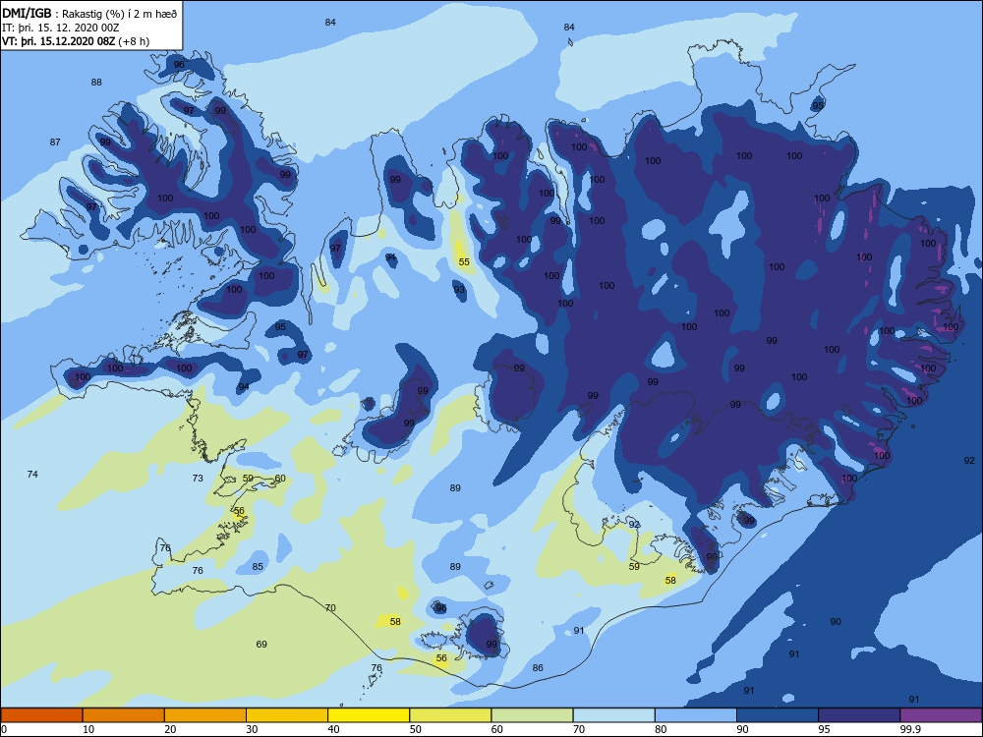The width and height of the screenshot is (983, 737).
Task: Pick the 90–95 blue legend swatch
Action: coord(778,715)
